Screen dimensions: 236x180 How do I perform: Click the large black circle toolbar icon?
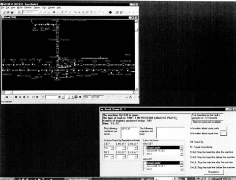(110, 12)
